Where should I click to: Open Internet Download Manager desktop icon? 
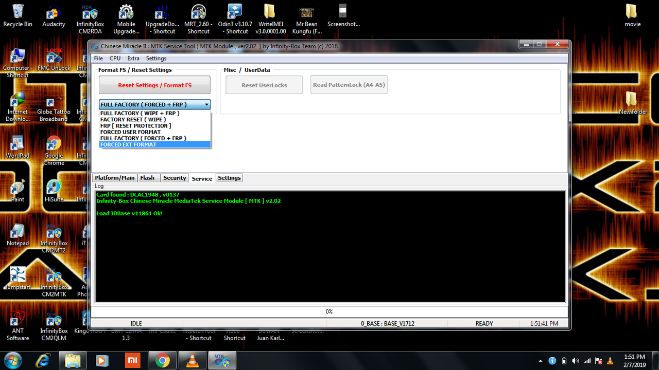point(18,106)
